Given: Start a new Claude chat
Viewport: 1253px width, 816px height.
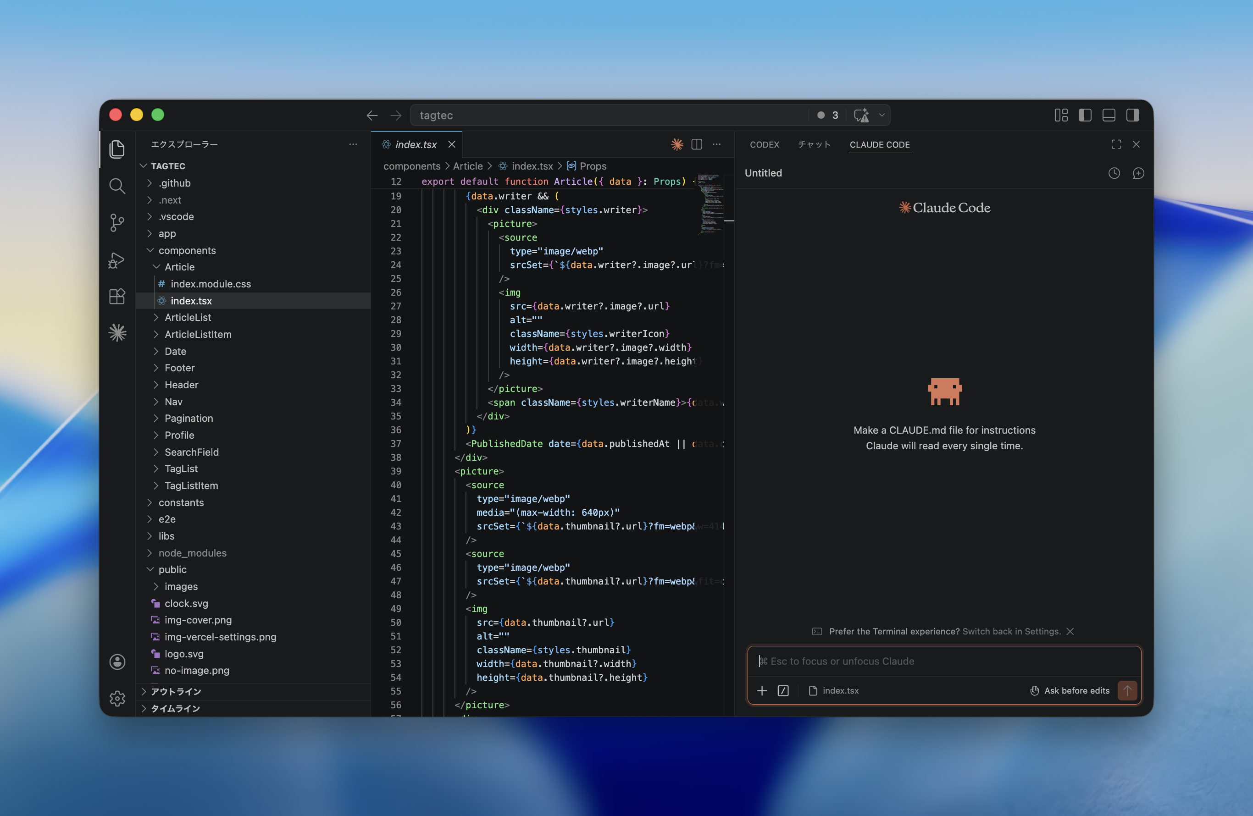Looking at the screenshot, I should coord(1138,173).
